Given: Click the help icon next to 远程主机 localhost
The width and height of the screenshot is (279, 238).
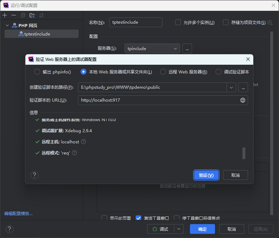Looking at the screenshot, I should tap(83, 142).
